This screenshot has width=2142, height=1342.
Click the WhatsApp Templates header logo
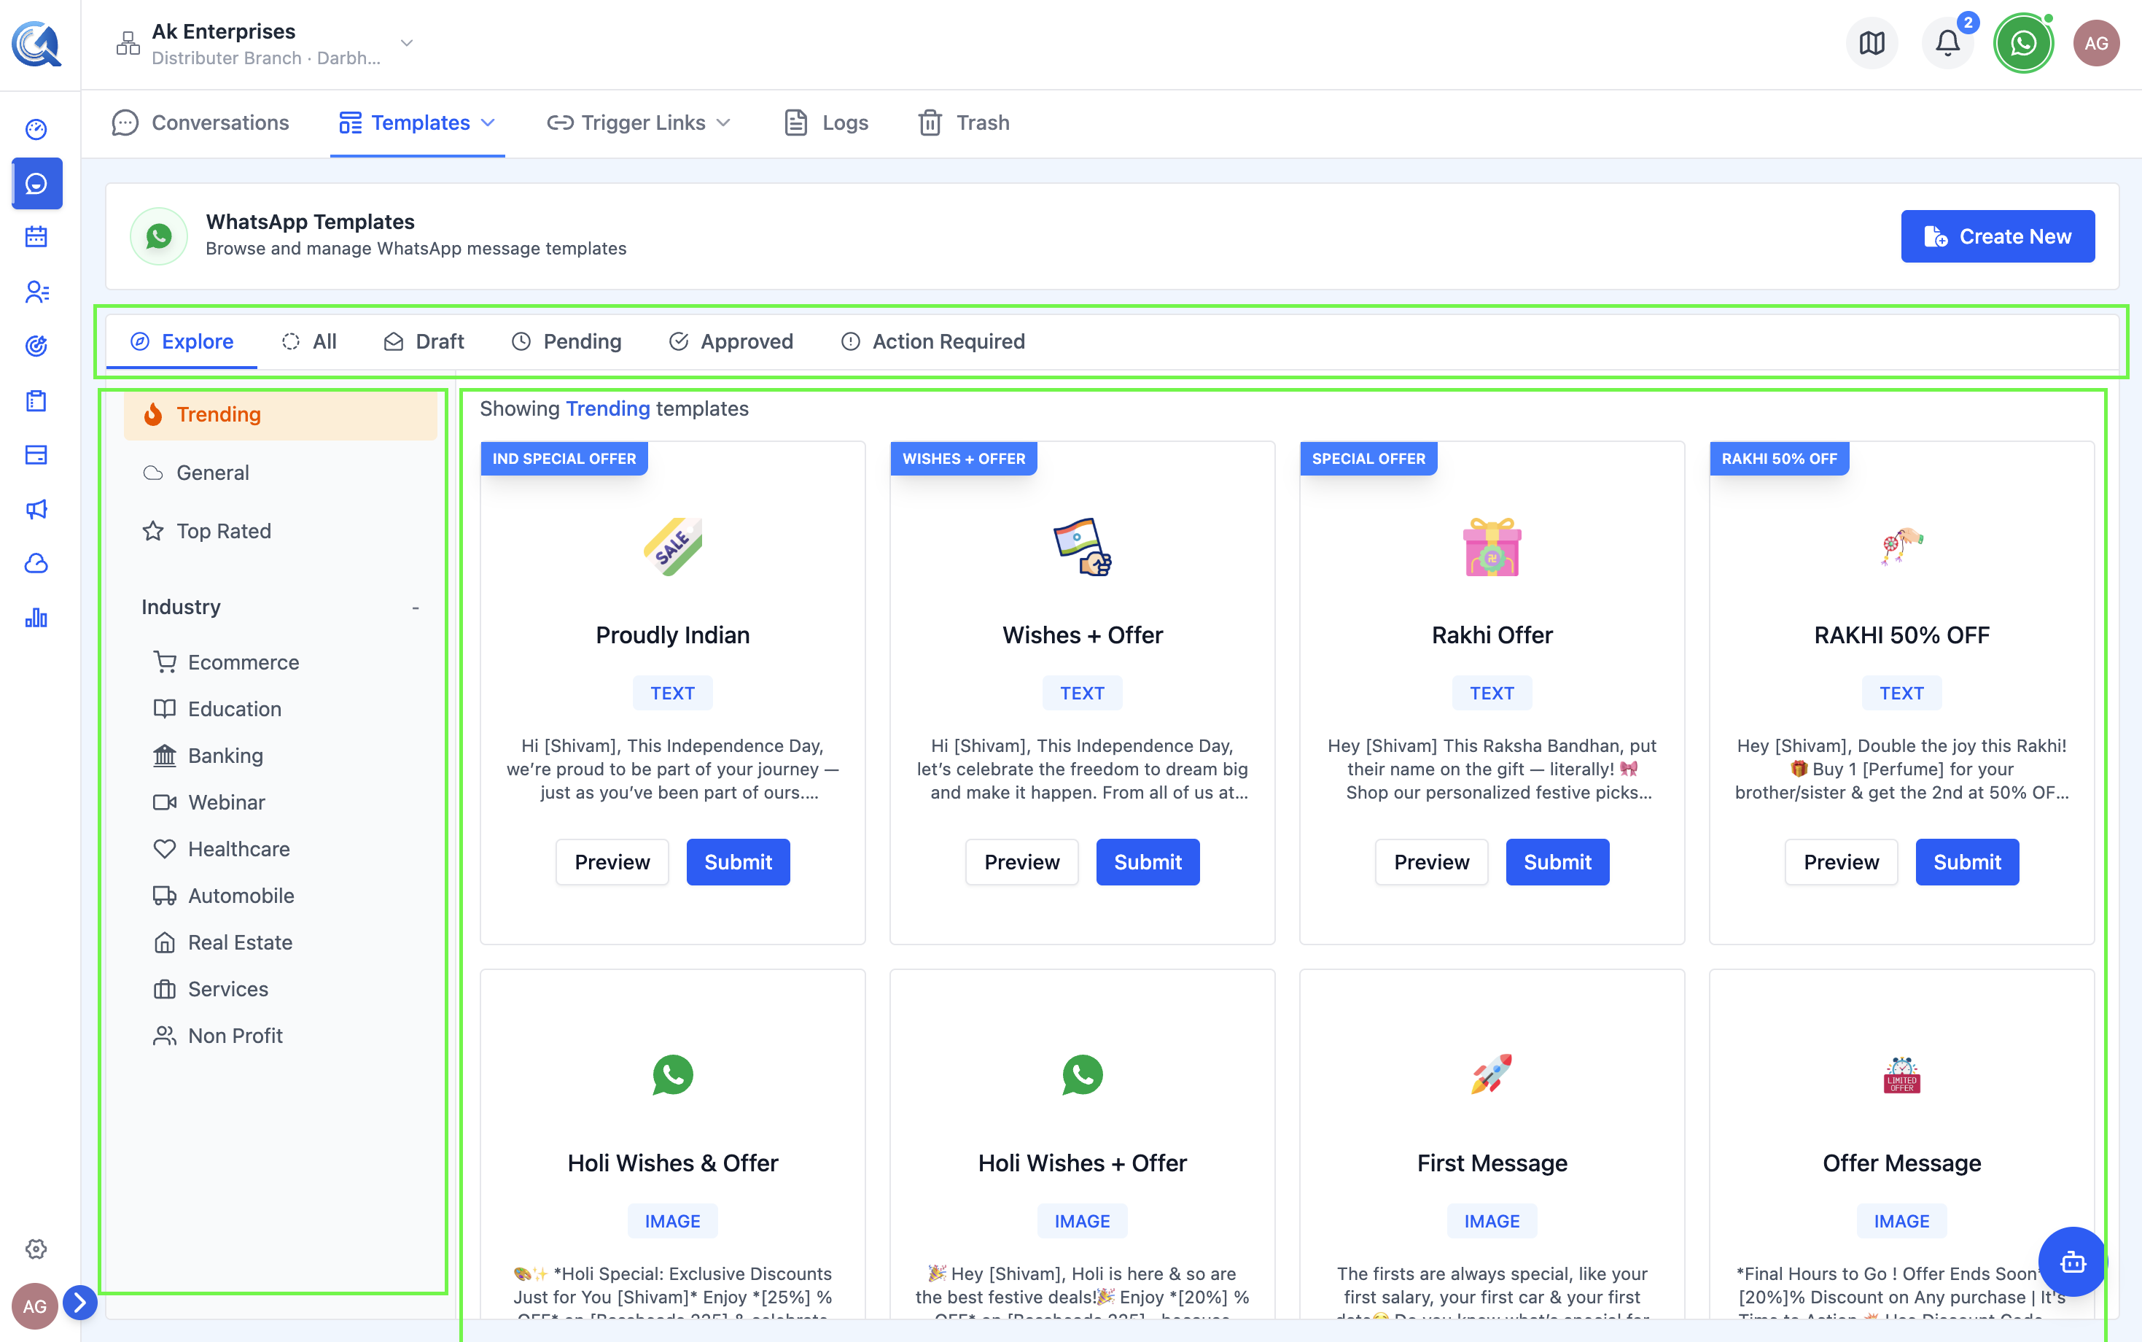point(159,236)
